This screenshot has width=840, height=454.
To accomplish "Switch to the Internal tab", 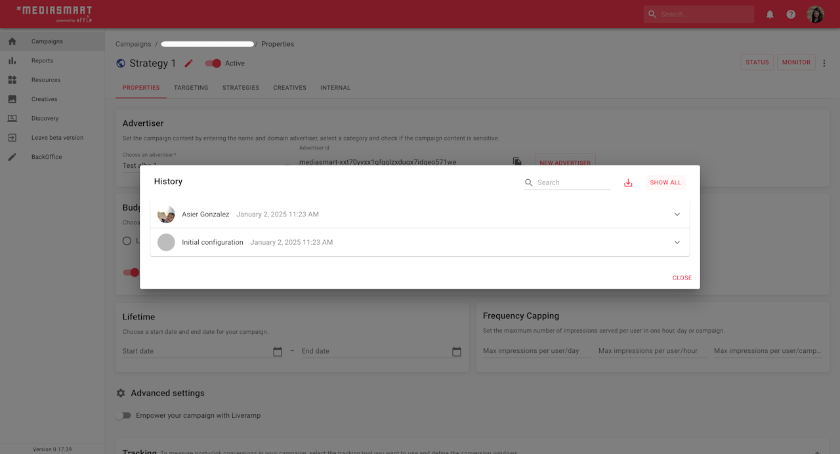I will click(335, 88).
